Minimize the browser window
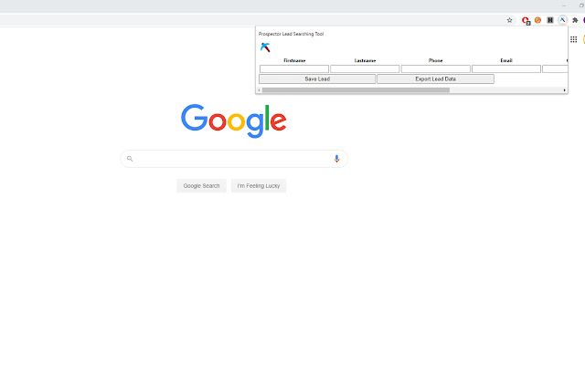585x365 pixels. (564, 5)
